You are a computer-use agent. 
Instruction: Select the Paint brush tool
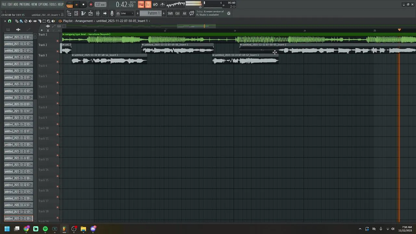[x=21, y=21]
